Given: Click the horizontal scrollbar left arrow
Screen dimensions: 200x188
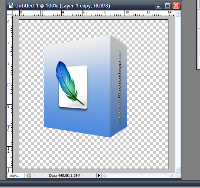Looking at the screenshot, I should 105,176.
